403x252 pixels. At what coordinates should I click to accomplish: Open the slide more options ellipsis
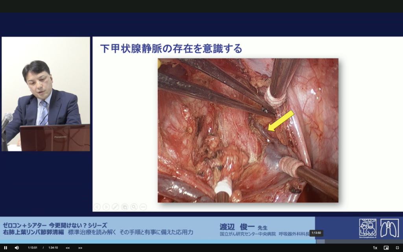point(143,207)
